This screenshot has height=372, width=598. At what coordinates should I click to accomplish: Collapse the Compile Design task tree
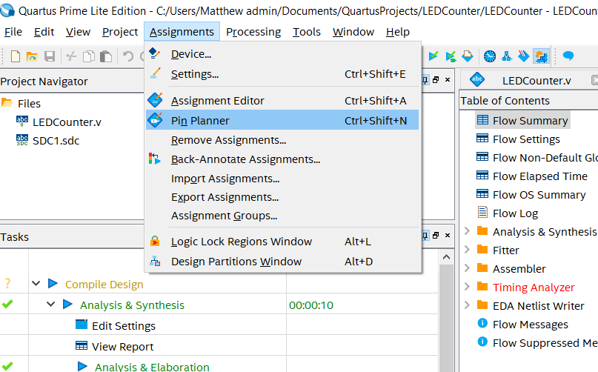(x=36, y=284)
